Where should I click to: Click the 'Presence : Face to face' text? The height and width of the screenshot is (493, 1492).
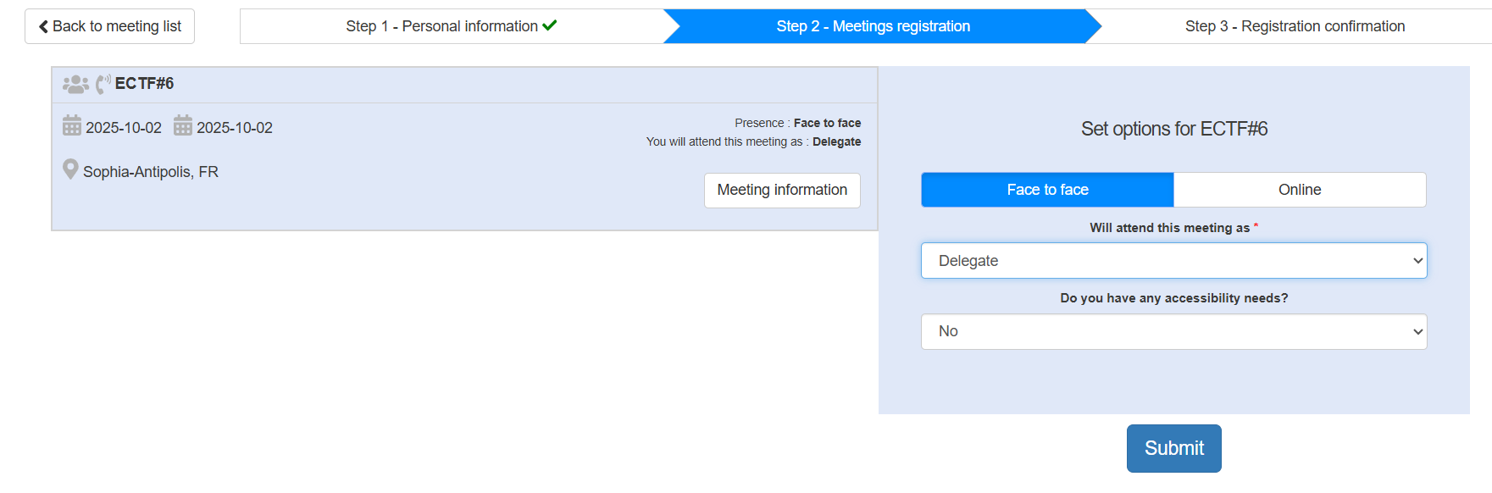point(797,123)
